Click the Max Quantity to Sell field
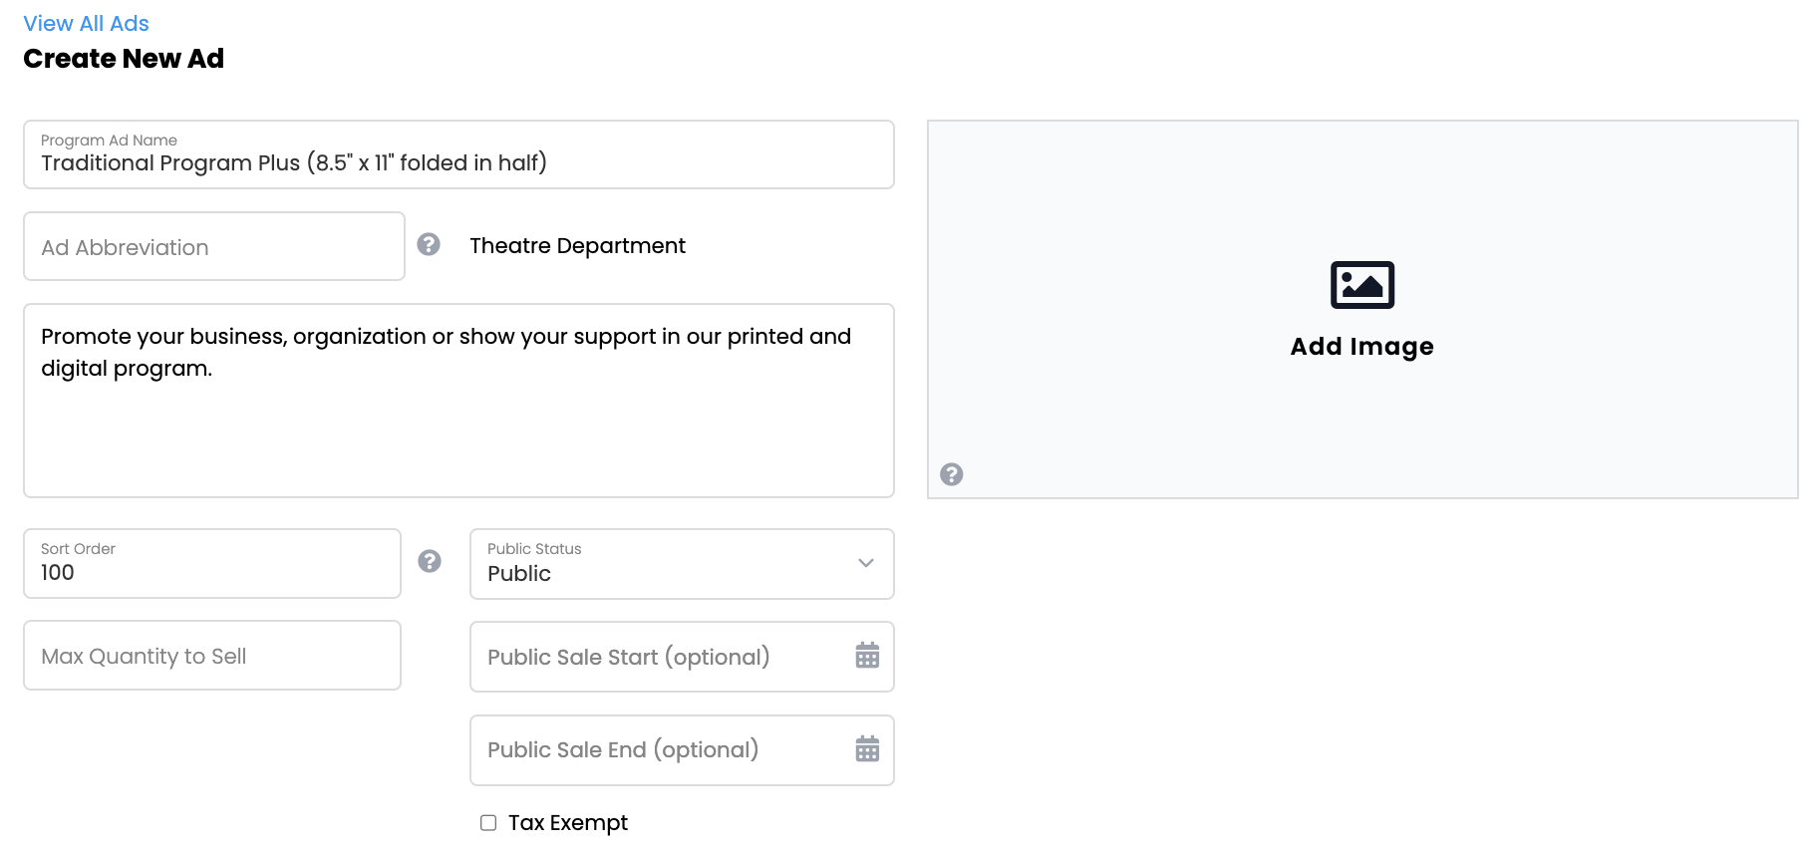 (x=211, y=656)
